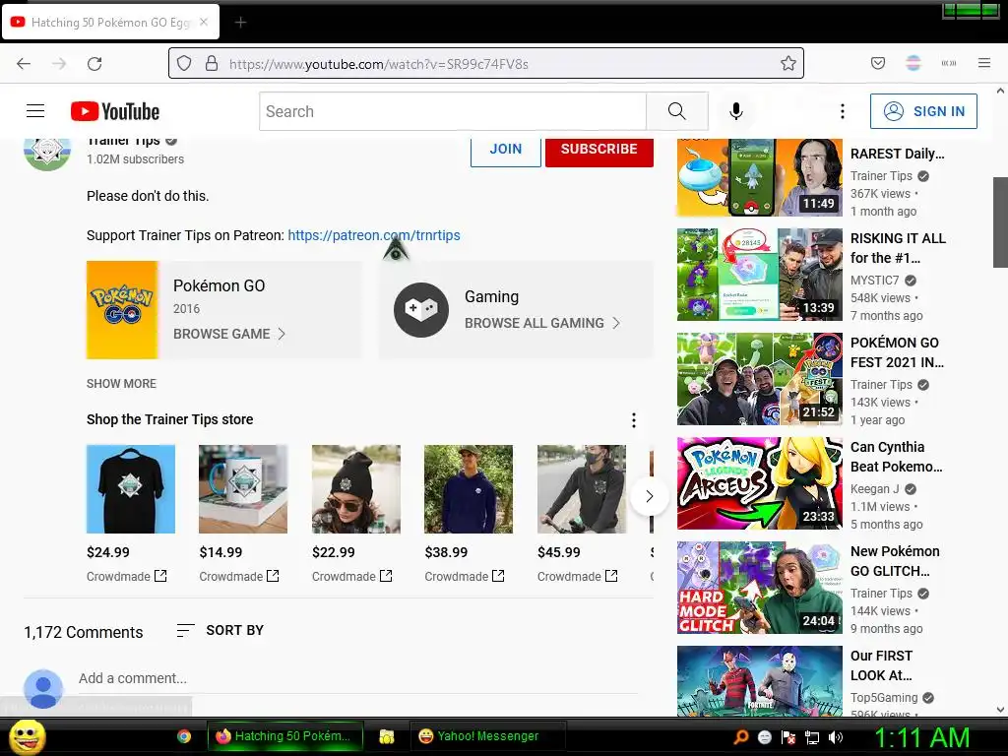Click the JOIN button
The image size is (1008, 756).
tap(505, 151)
